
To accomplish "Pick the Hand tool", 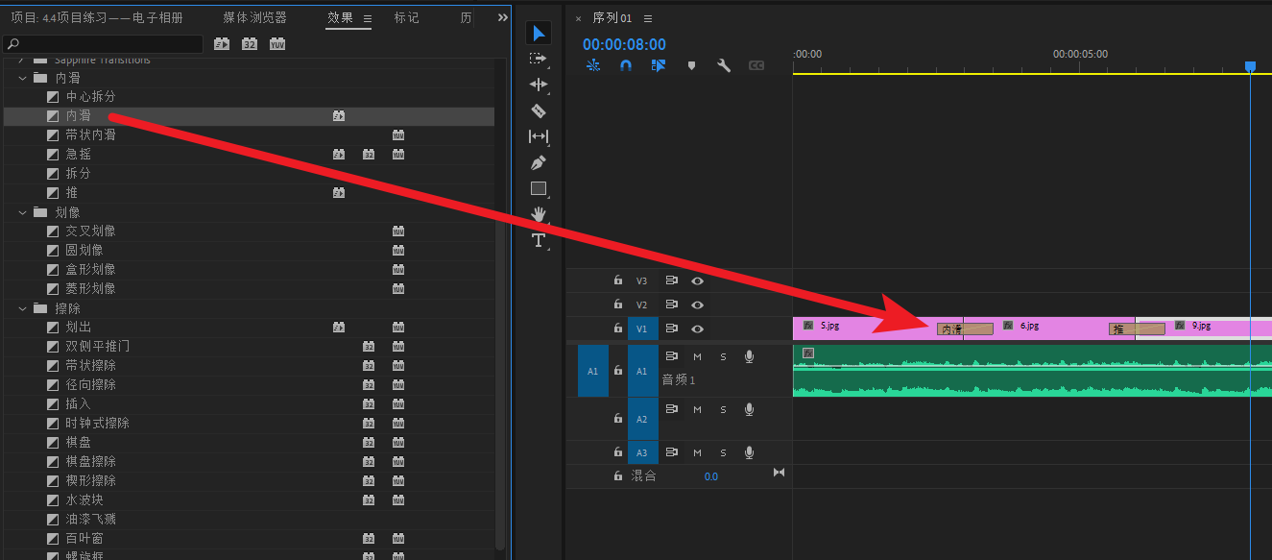I will pos(539,213).
